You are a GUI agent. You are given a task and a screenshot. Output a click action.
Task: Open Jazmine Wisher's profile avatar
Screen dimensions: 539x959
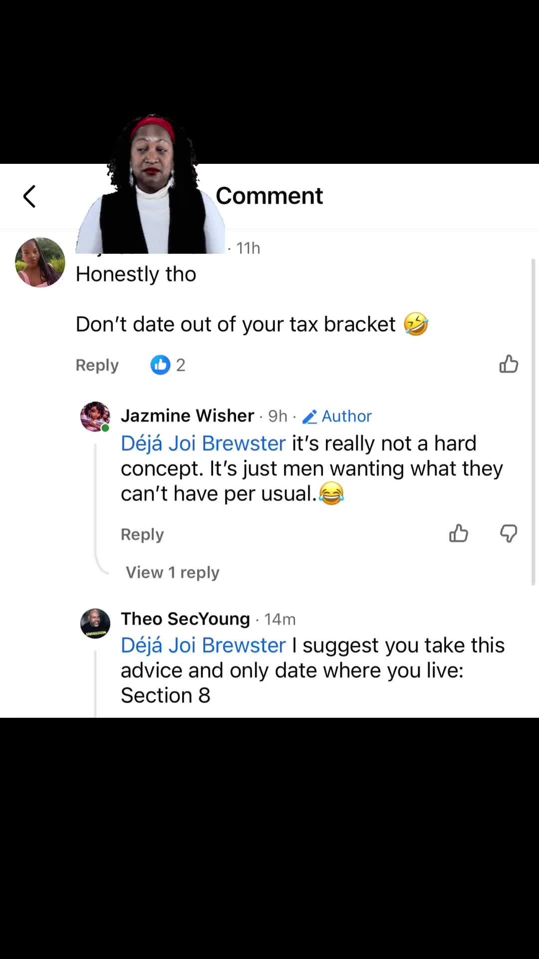click(x=95, y=417)
